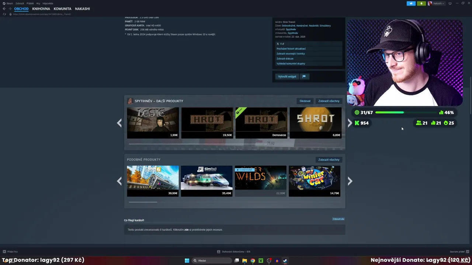Switch to Big Picture mode icon

450,3
